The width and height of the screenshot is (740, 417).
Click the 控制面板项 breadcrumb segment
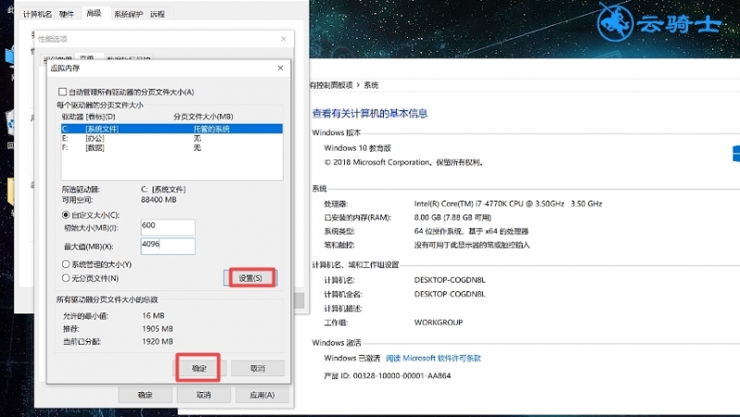pos(331,85)
